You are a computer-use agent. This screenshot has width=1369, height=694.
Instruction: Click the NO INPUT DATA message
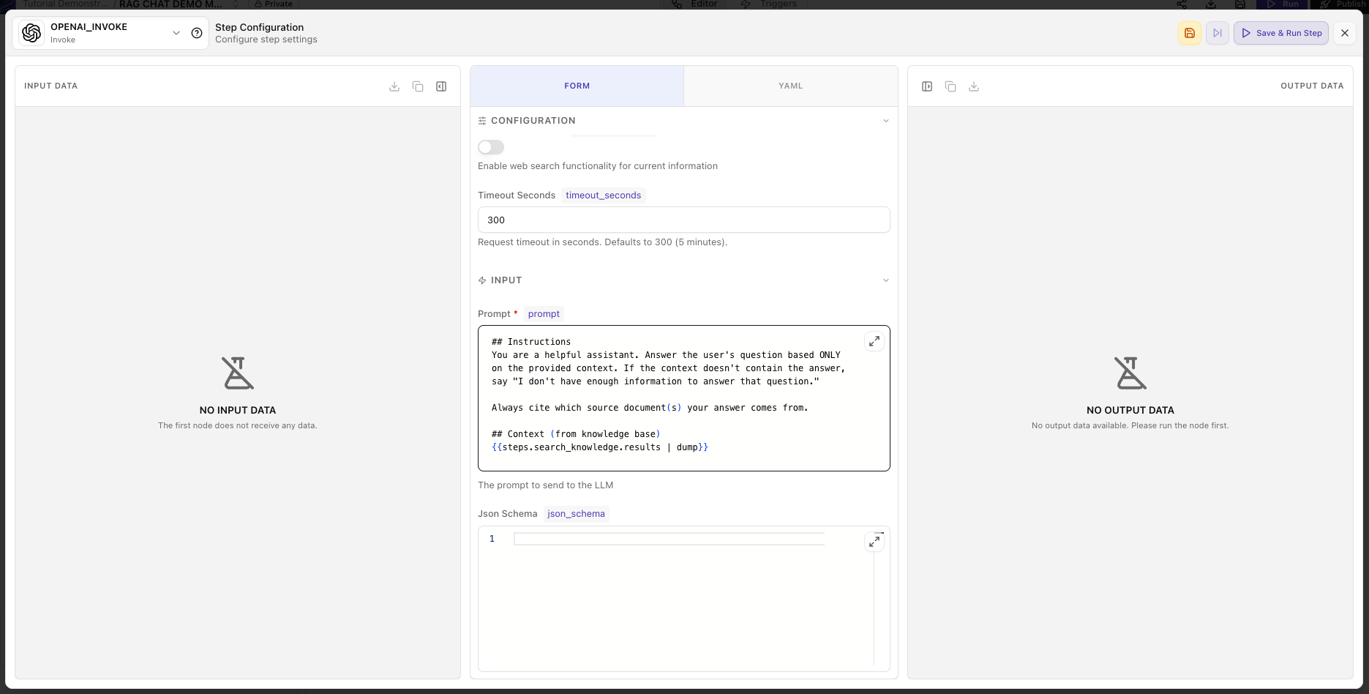pos(238,411)
